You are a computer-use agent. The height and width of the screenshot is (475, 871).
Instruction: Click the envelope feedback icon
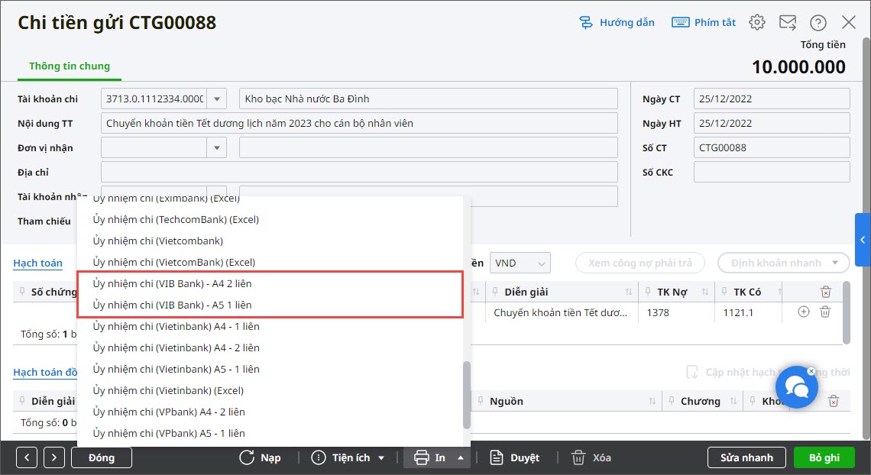tap(788, 22)
